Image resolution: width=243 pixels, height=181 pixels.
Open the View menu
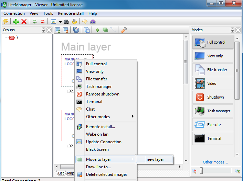pos(34,13)
